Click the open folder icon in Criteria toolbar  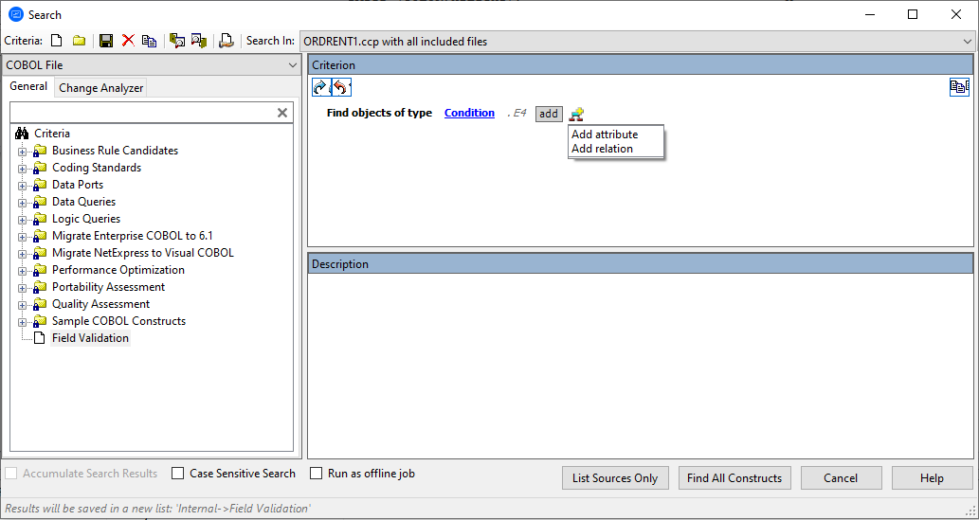tap(80, 41)
